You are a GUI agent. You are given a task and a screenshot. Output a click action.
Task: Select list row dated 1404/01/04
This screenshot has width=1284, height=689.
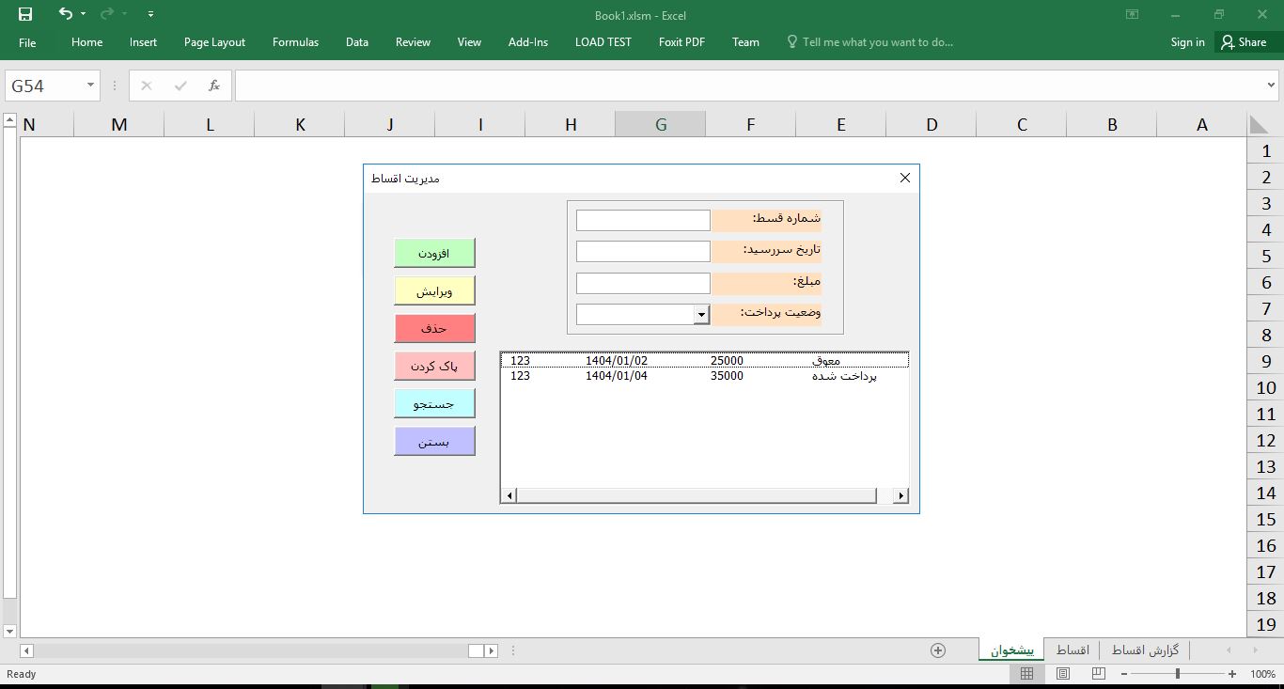(705, 376)
